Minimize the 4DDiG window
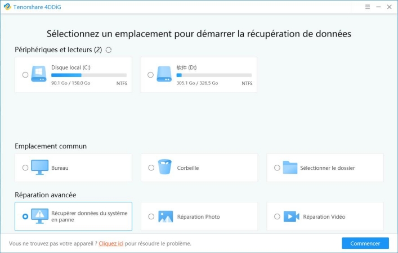The width and height of the screenshot is (398, 253). pyautogui.click(x=378, y=7)
